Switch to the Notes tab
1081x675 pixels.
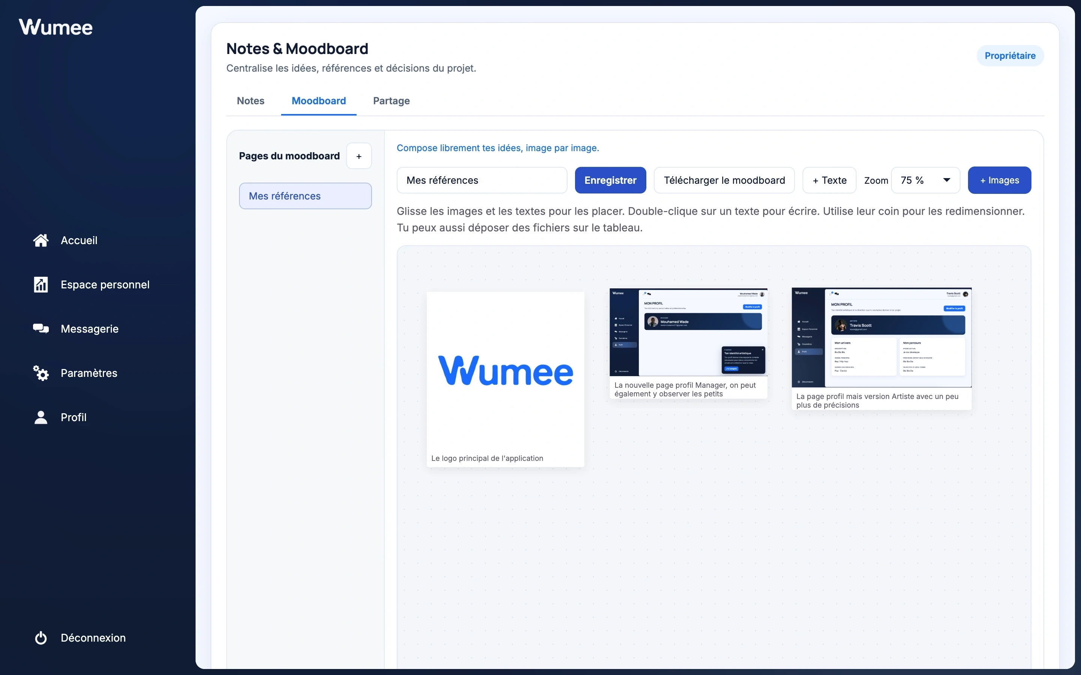[x=251, y=101]
